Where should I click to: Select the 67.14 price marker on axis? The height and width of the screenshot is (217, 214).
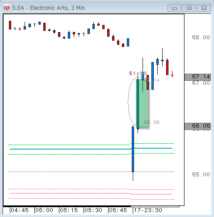coord(197,77)
